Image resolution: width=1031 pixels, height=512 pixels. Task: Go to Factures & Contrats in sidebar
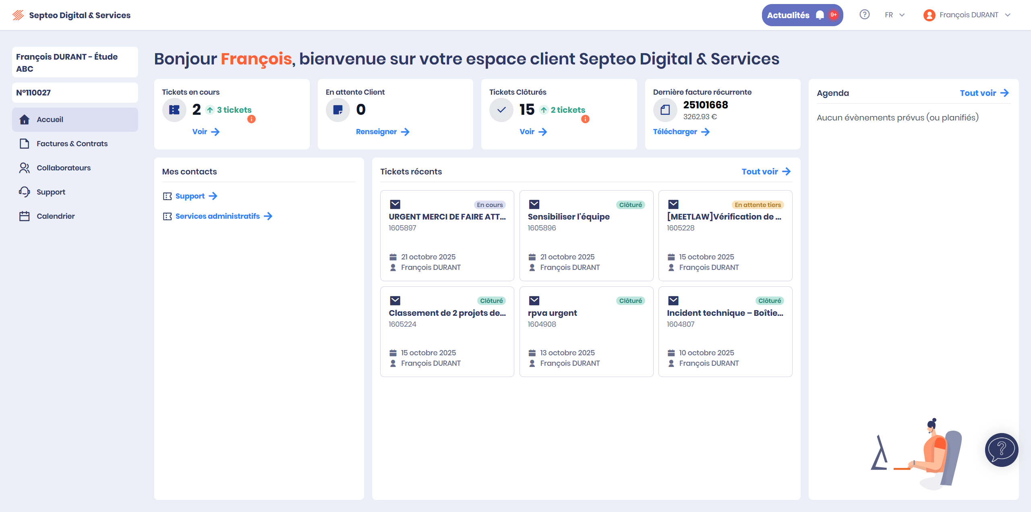click(x=72, y=144)
